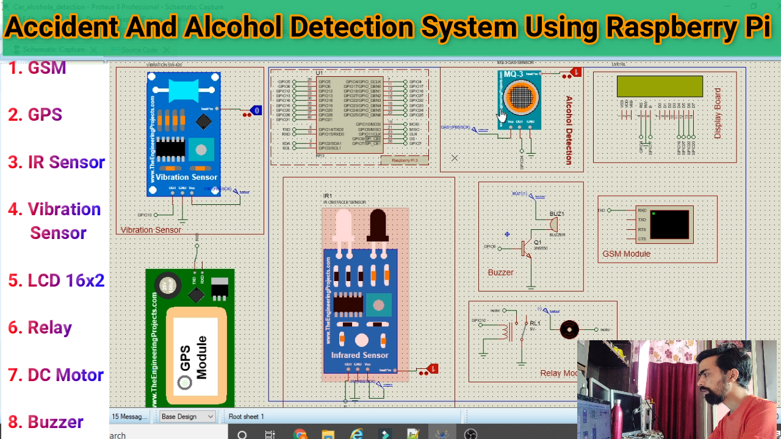781x439 pixels.
Task: Open File Explorer from the taskbar
Action: (328, 434)
